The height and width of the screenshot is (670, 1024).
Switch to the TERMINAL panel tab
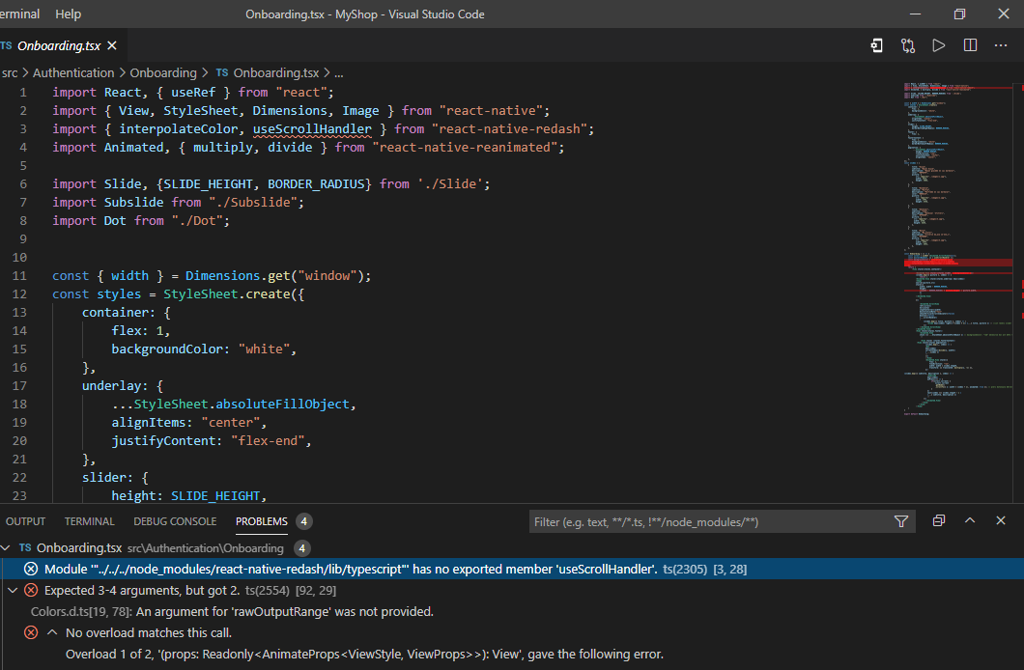coord(89,521)
